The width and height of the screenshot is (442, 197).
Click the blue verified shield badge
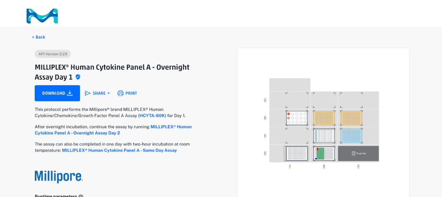pyautogui.click(x=78, y=77)
